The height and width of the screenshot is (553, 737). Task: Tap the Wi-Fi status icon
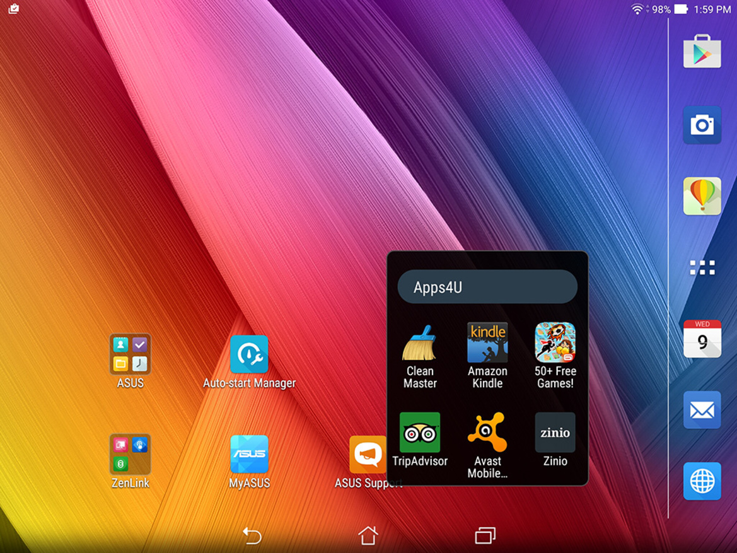pos(637,9)
